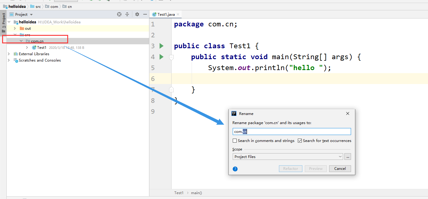Expand Scratches and Consoles node
Image resolution: width=428 pixels, height=199 pixels.
tap(9, 60)
